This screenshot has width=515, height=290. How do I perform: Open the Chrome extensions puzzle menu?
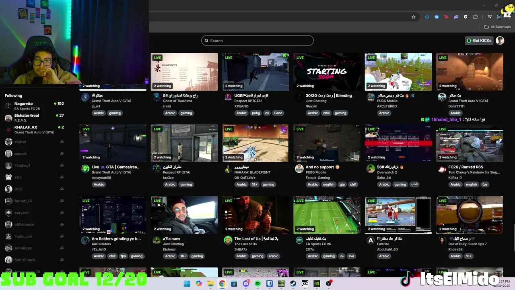point(476,17)
